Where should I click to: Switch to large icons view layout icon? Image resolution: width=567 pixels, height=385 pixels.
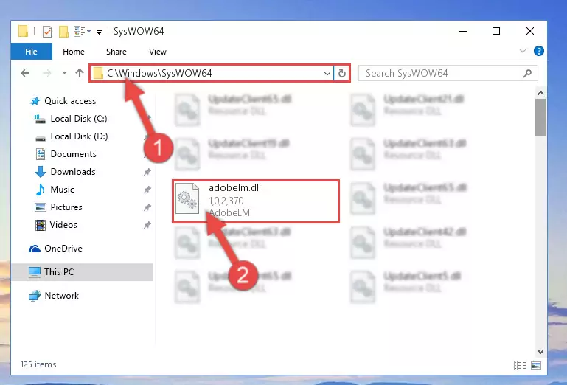[536, 366]
